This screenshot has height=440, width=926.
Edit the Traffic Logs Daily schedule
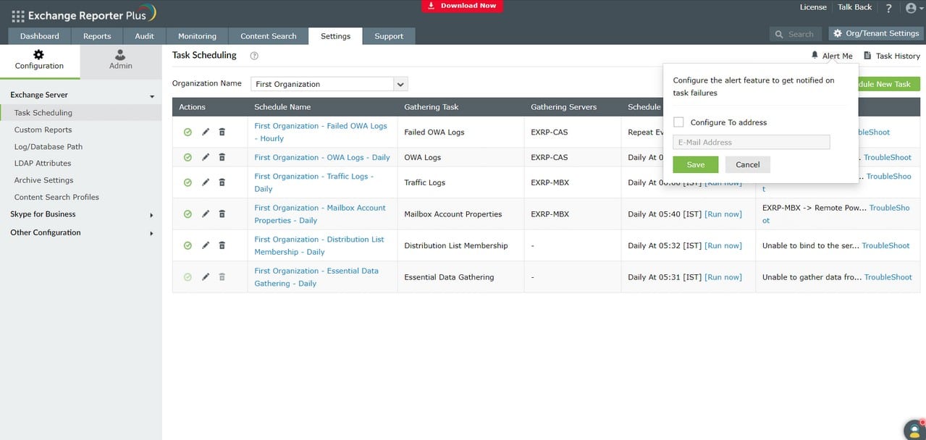tap(206, 182)
